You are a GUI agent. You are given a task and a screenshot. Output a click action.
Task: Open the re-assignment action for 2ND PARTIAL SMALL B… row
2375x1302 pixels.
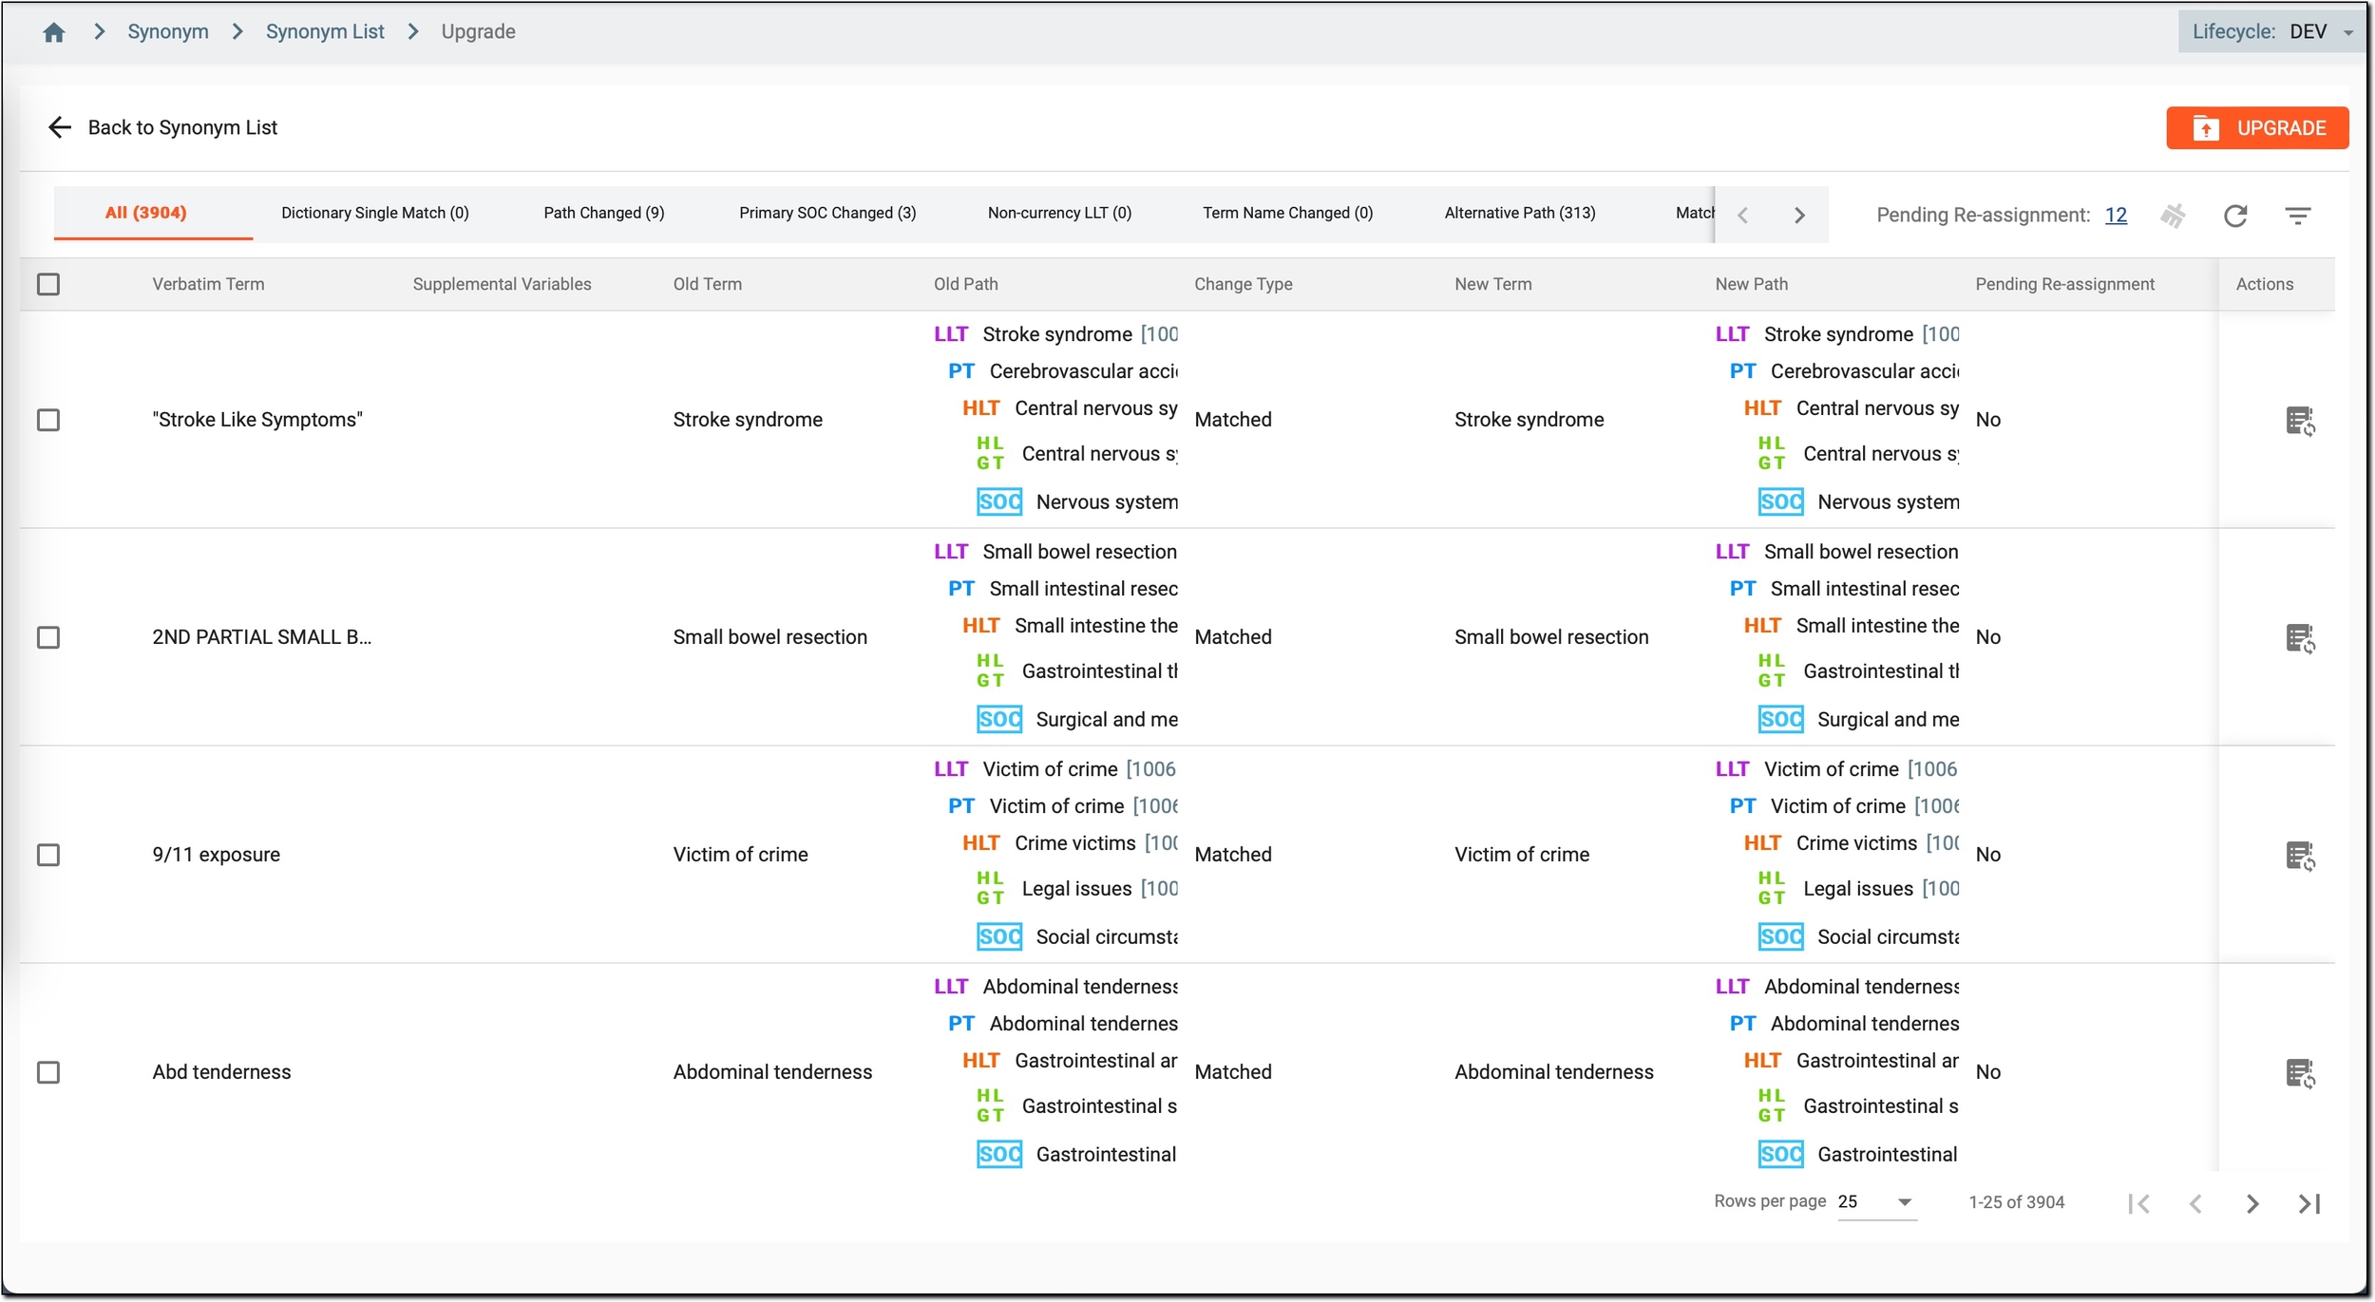(x=2300, y=638)
